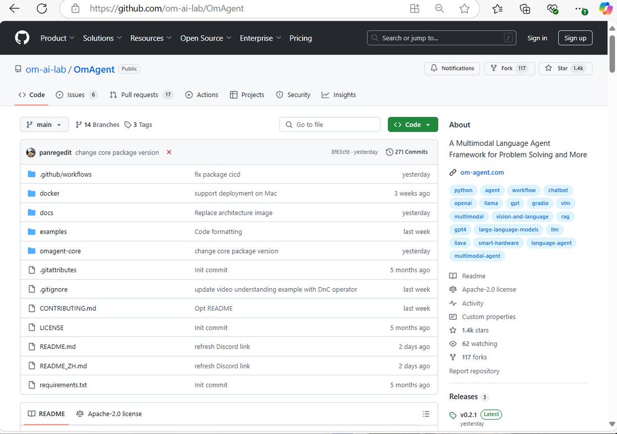Expand the Resources menu
The height and width of the screenshot is (434, 617).
point(151,38)
